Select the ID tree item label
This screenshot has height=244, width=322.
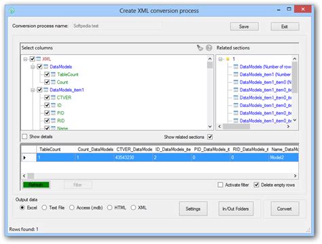59,105
